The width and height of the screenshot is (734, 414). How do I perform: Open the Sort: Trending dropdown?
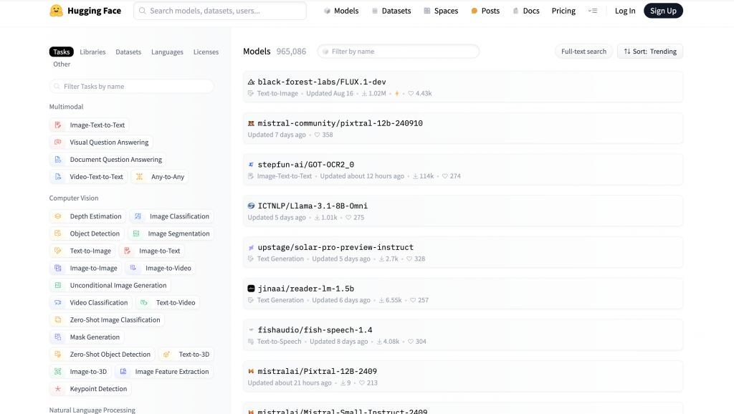click(649, 52)
